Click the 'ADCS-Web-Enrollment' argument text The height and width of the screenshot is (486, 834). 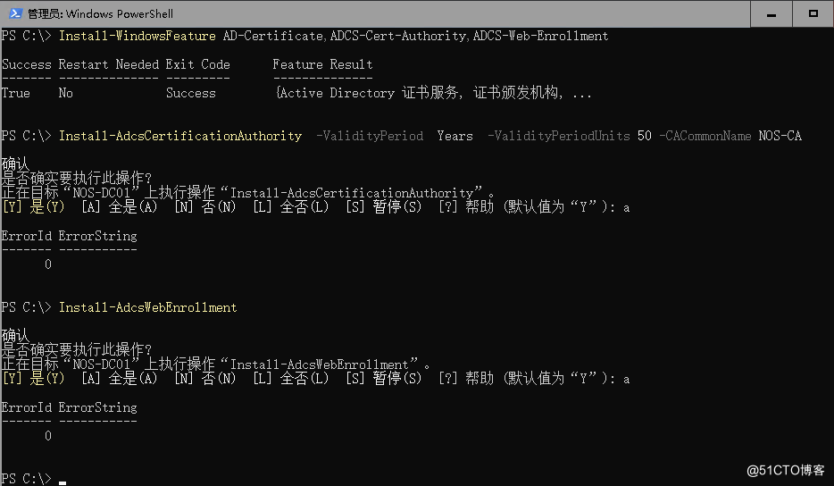540,36
